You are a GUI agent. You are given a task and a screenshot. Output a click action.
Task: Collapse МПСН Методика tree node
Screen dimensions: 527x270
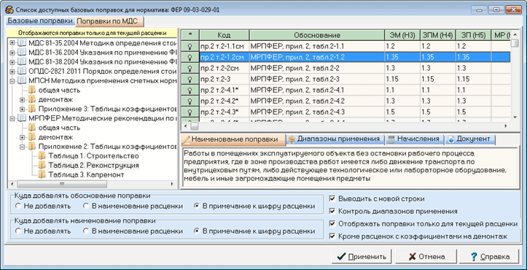(12, 81)
